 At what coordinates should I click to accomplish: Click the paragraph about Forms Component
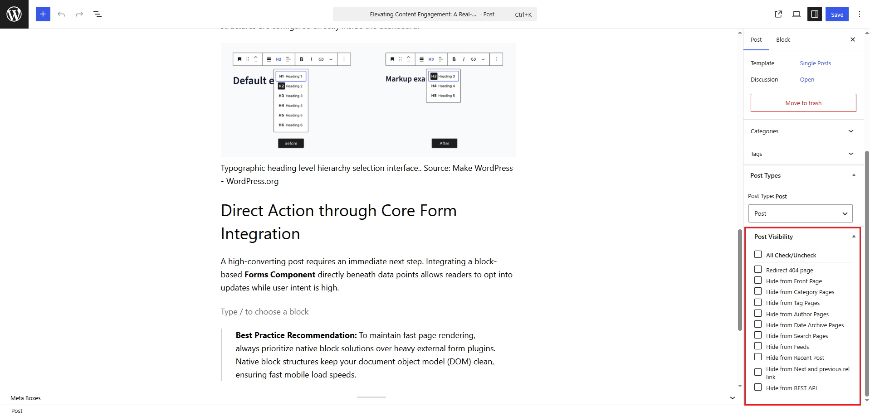[x=368, y=275]
